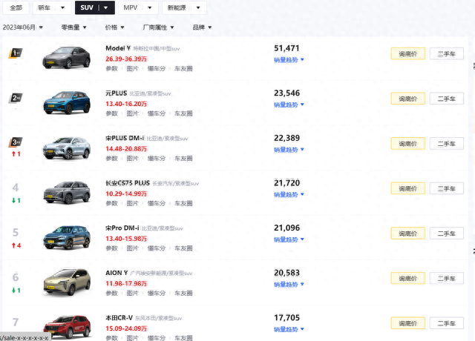Screen dimensions: 475x341
Task: Select the 新能源 category tab
Action: point(177,7)
